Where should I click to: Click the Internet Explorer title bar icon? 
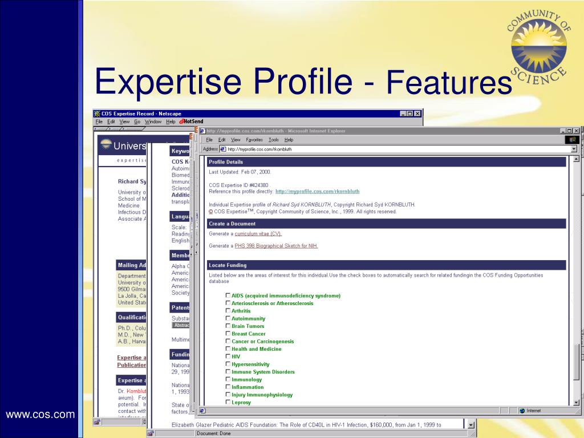202,131
